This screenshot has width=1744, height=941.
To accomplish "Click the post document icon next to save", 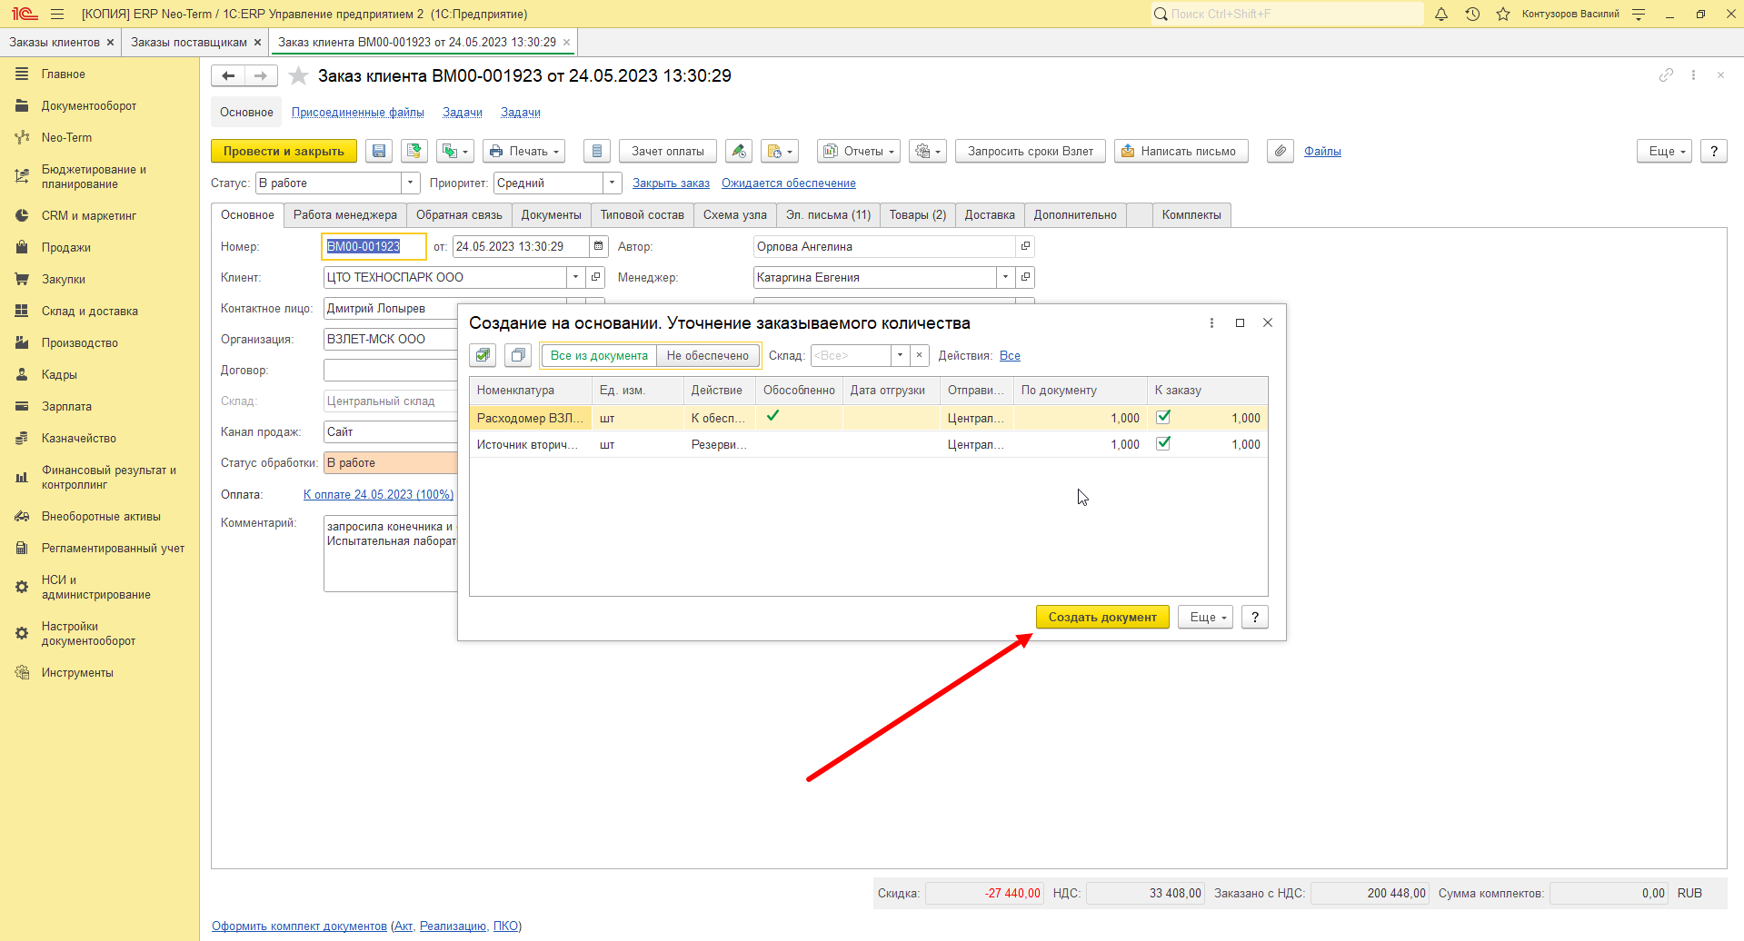I will (414, 152).
